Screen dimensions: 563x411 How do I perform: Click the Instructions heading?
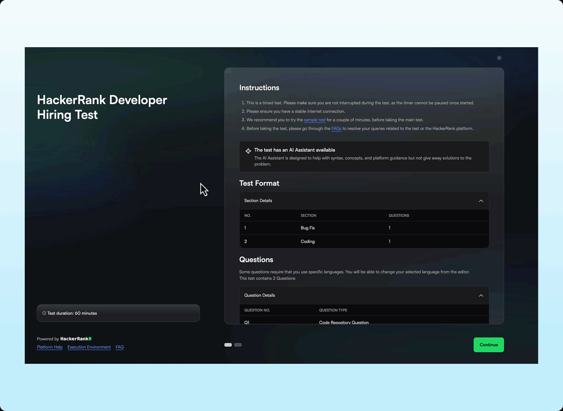(x=259, y=88)
